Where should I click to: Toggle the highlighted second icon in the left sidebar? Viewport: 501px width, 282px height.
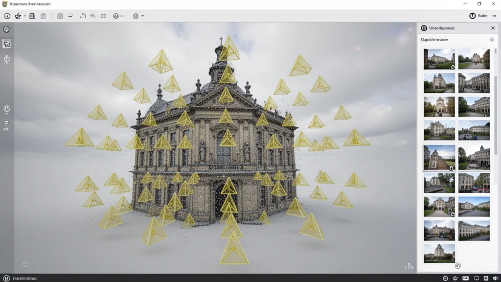[7, 44]
